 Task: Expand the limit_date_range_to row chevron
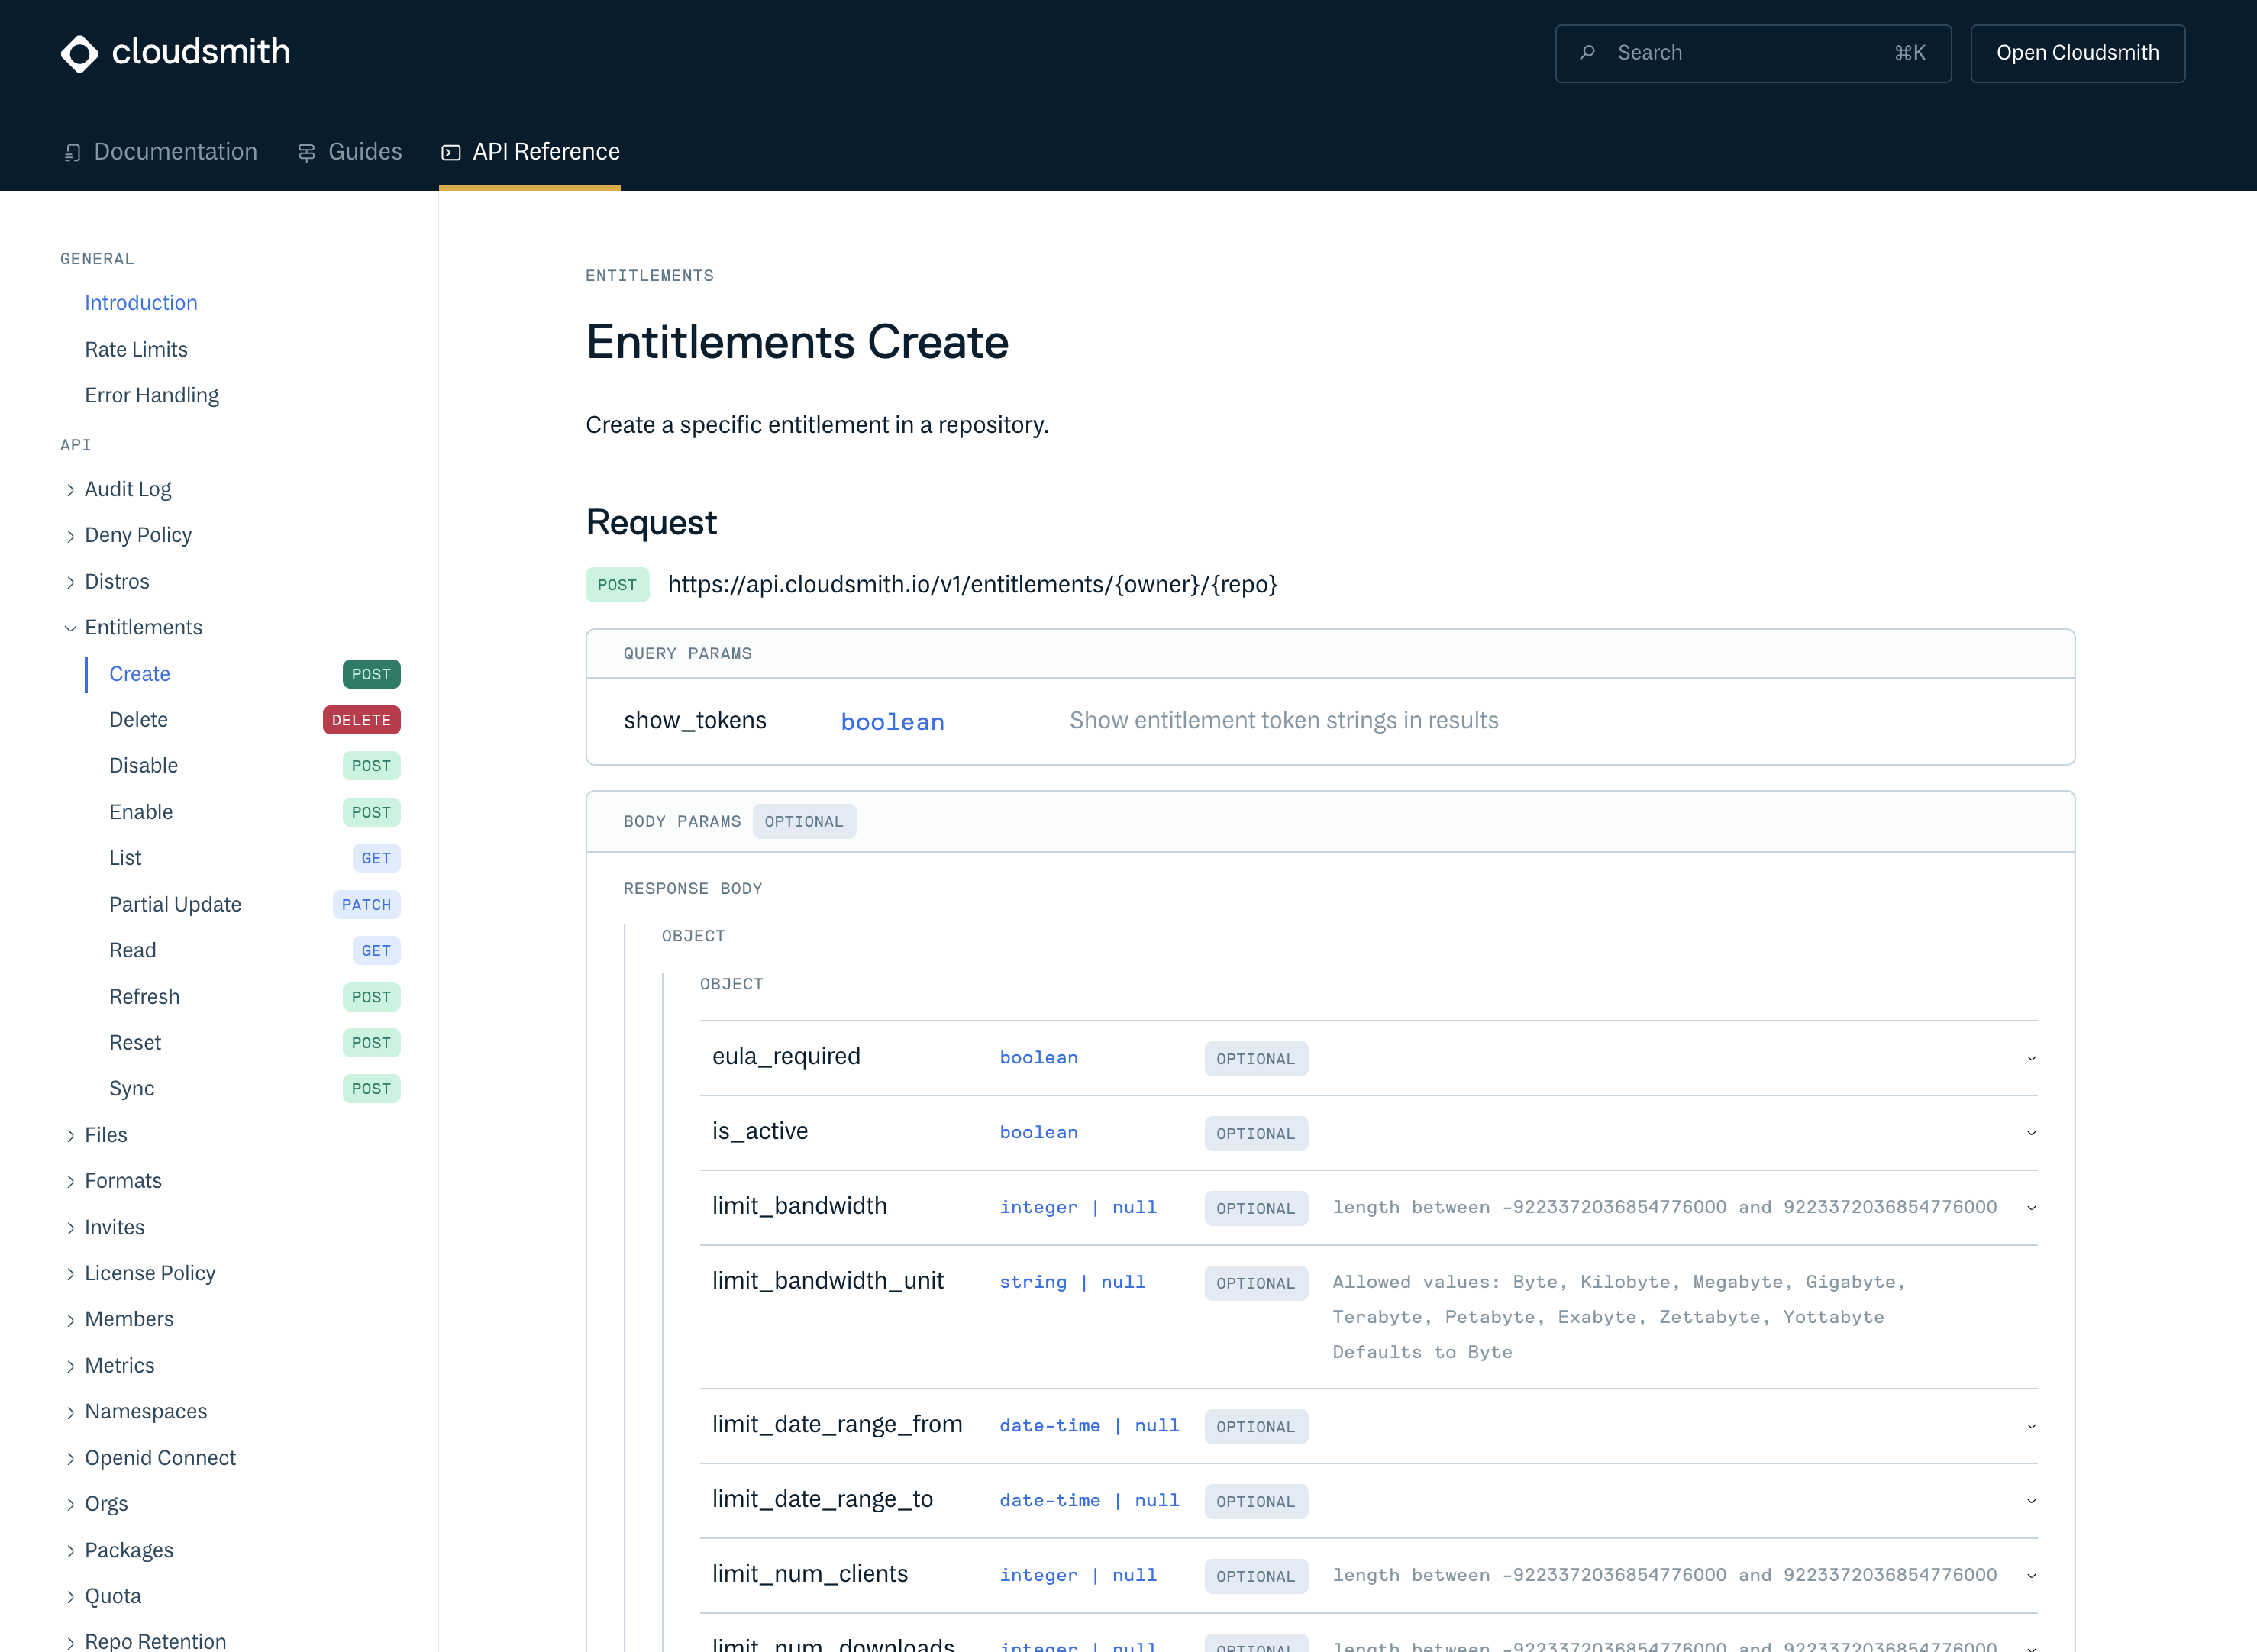(x=2031, y=1501)
